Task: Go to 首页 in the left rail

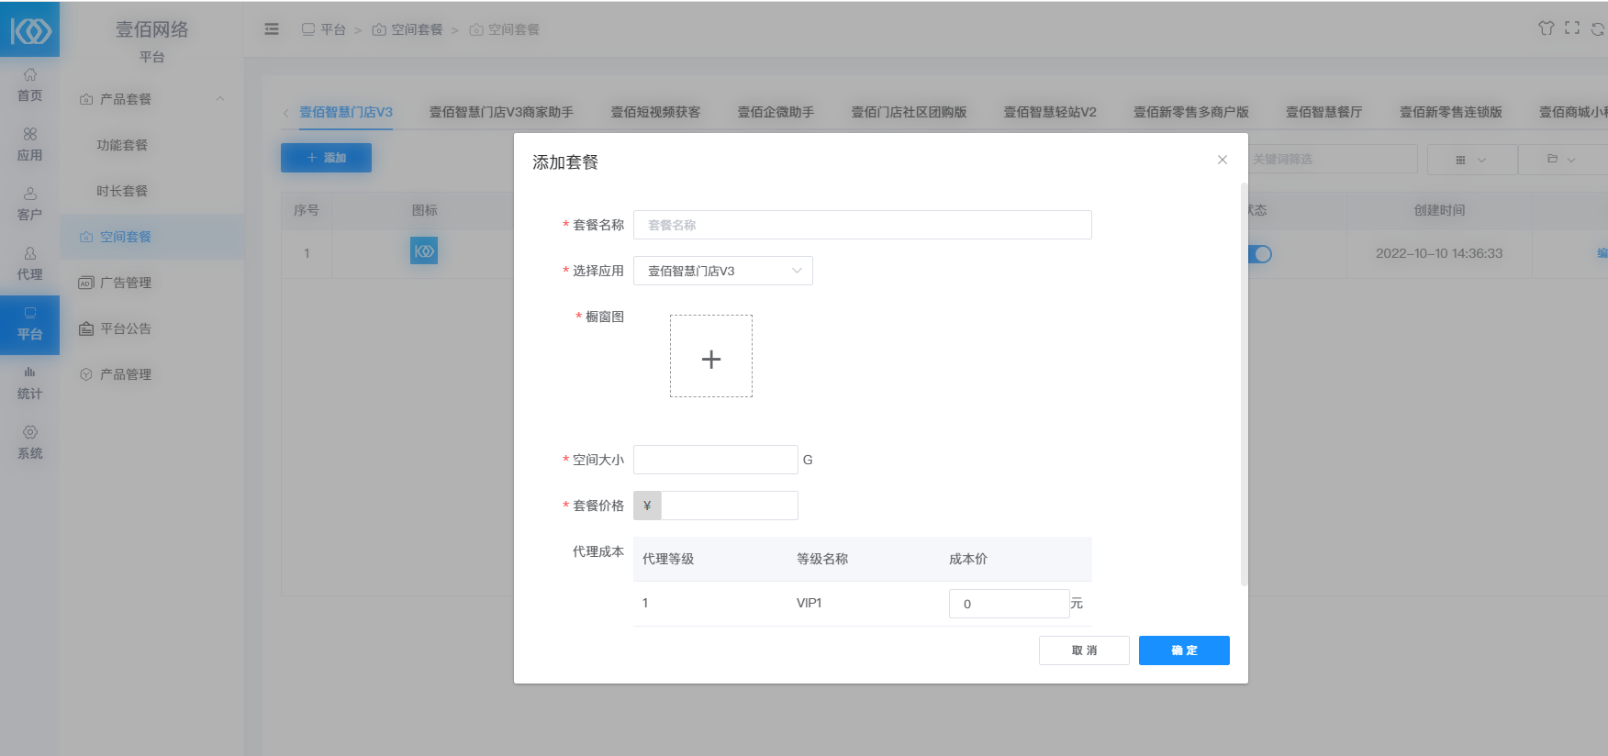Action: click(x=29, y=85)
